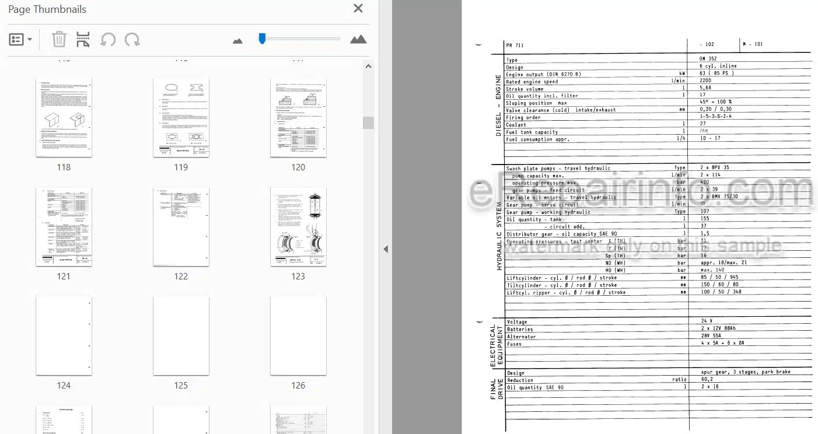Click 'Gear pump - working hydraulic' label
Screen dimensions: 818x434
click(x=548, y=212)
